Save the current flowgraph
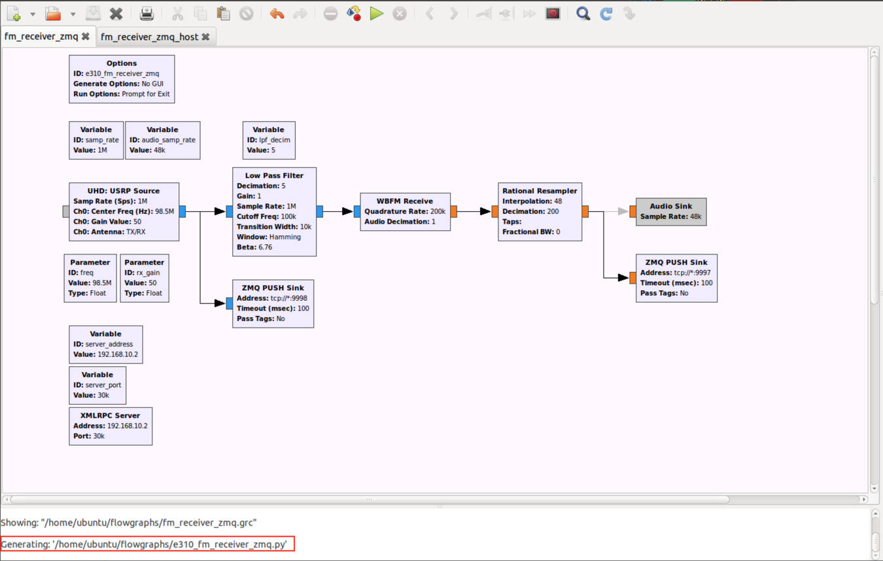The image size is (883, 561). [93, 13]
